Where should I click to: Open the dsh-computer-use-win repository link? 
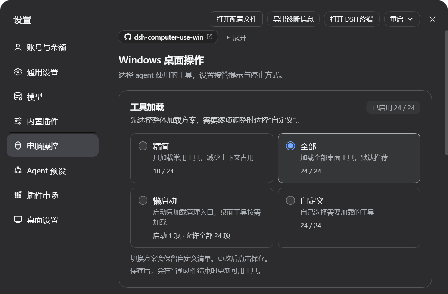(x=168, y=37)
